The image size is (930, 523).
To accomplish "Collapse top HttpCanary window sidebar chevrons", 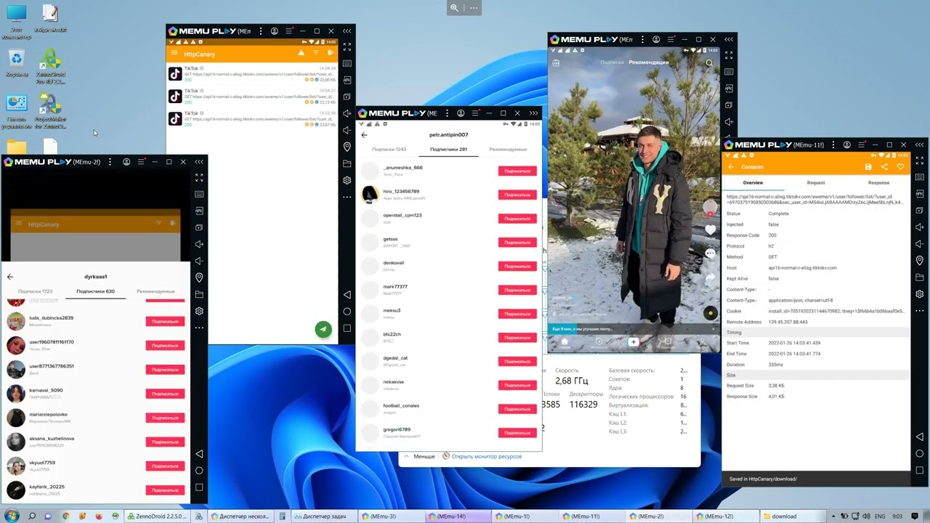I will [x=347, y=31].
